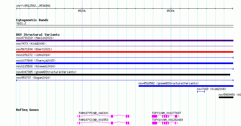Open nsv7473 (Kidd2008) variant label

click(x=31, y=44)
